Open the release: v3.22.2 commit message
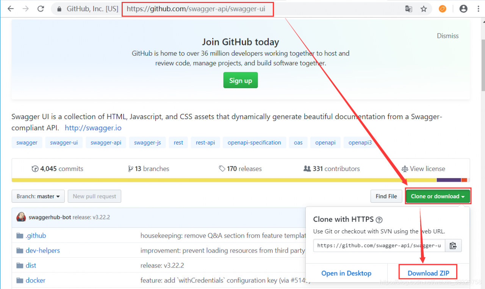The width and height of the screenshot is (485, 289). pyautogui.click(x=91, y=218)
